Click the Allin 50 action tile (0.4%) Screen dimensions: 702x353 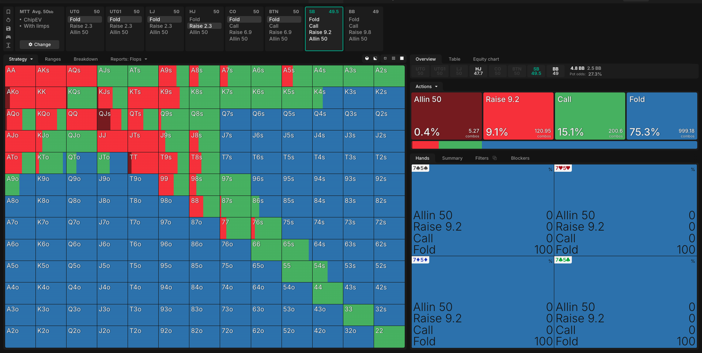(446, 116)
